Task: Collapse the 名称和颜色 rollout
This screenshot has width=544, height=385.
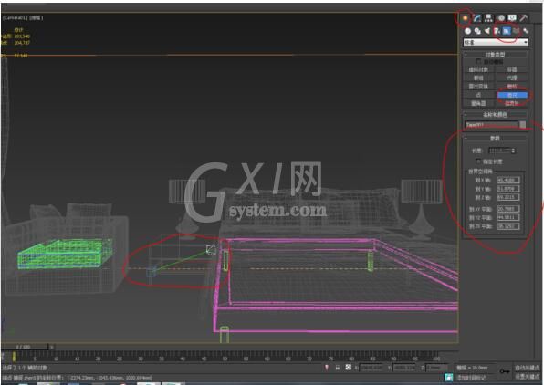Action: click(496, 114)
